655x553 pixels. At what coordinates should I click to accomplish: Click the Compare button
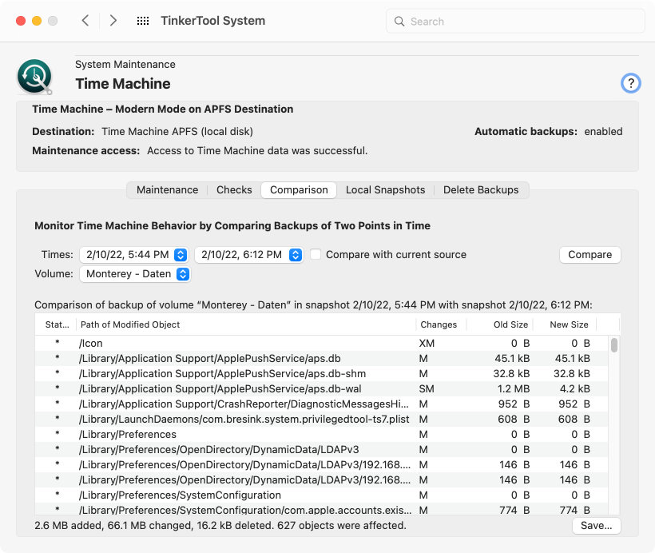(589, 255)
